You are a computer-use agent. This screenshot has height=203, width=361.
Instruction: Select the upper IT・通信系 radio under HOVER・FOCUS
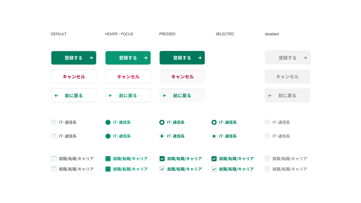tap(108, 122)
